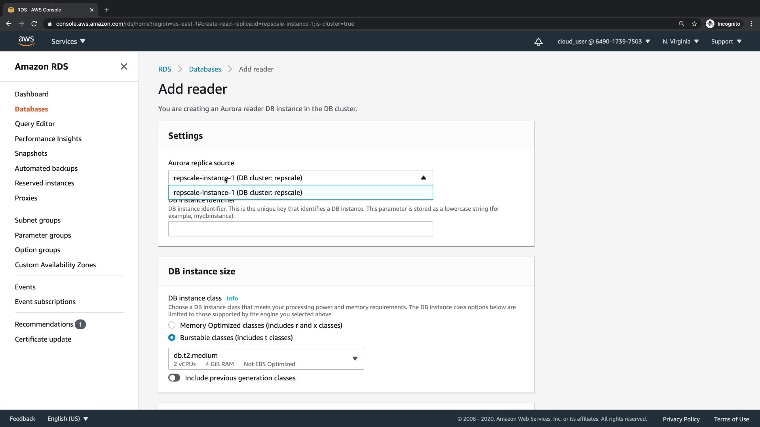Select Burstable classes radio button
This screenshot has height=427, width=760.
[172, 338]
